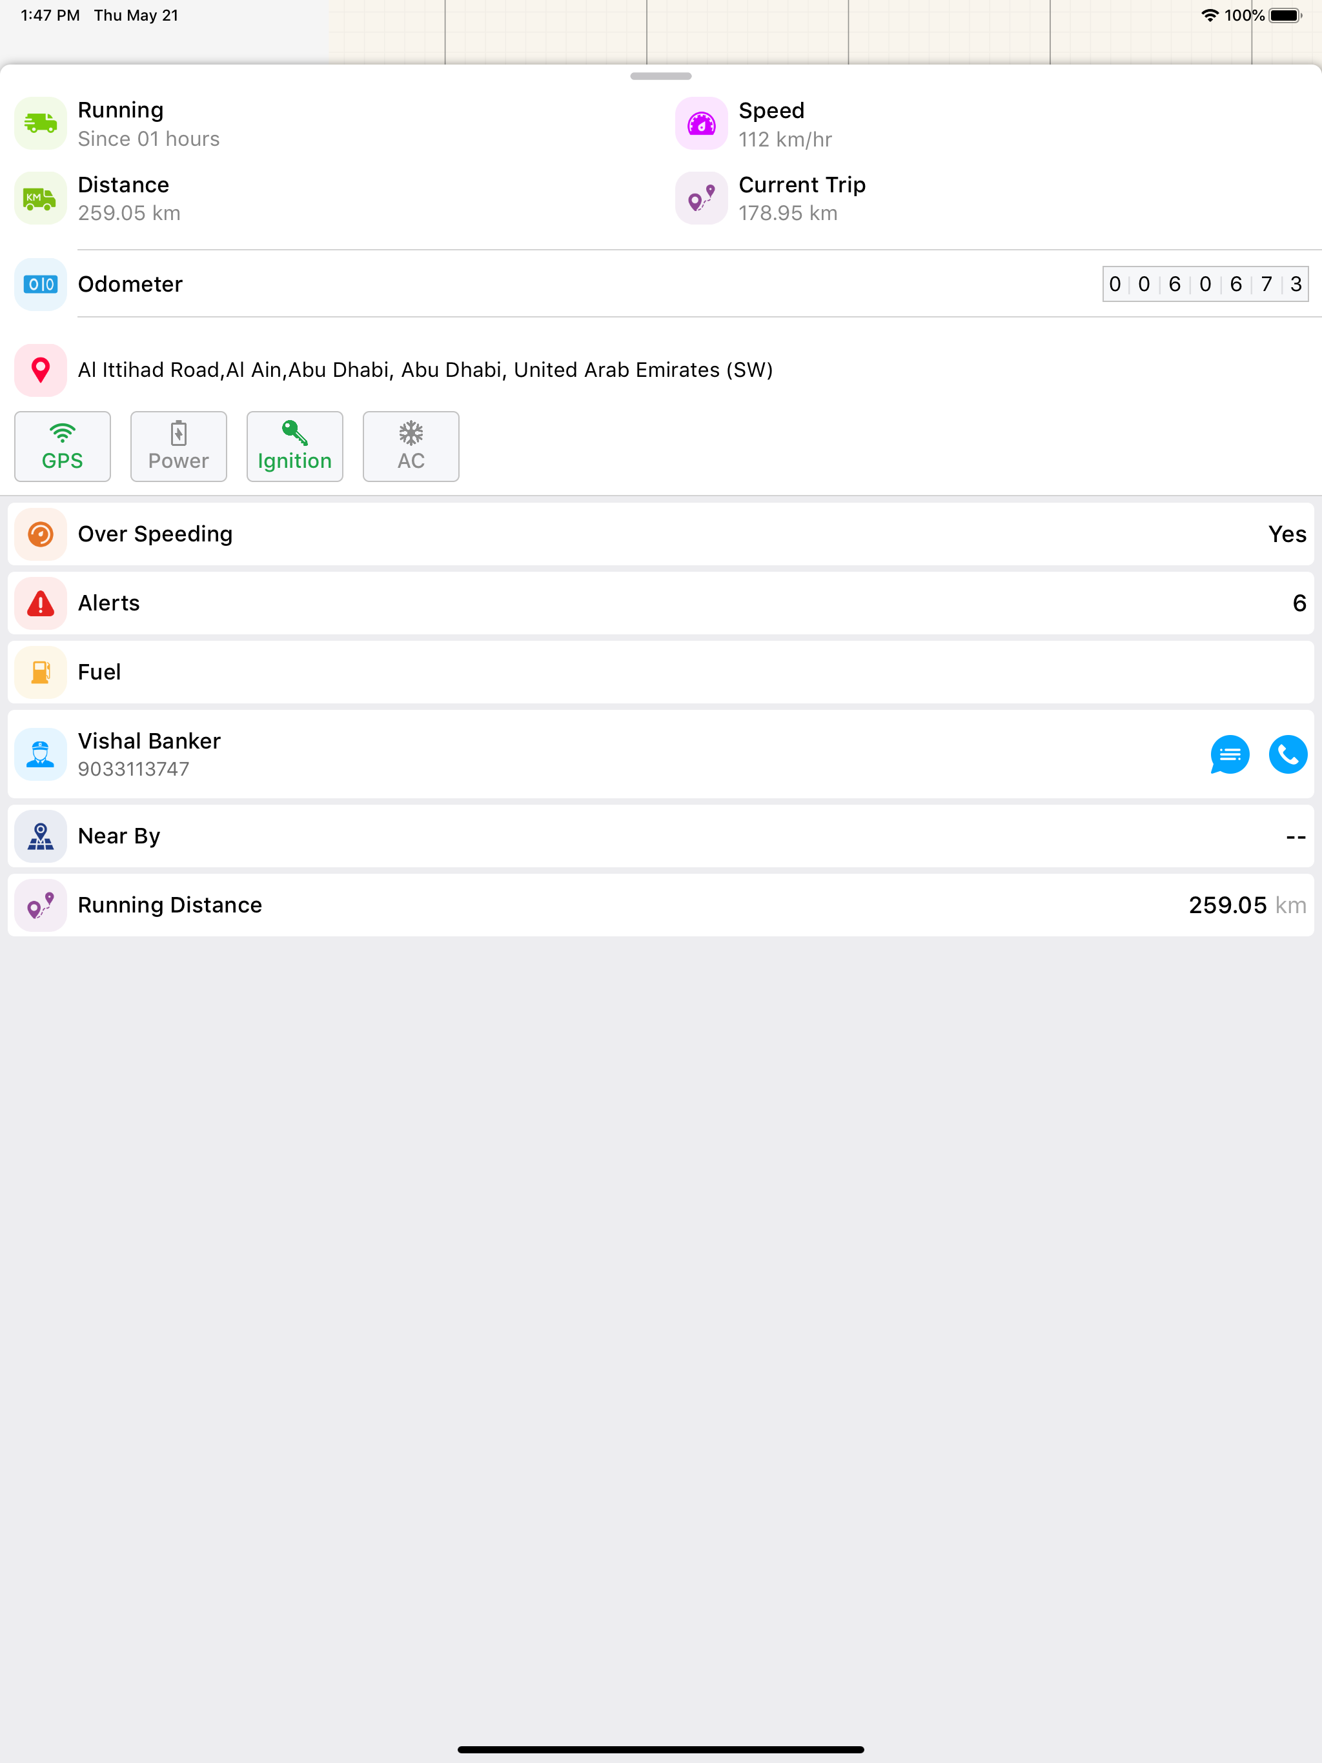Tap the message chat bubble icon

click(1228, 754)
